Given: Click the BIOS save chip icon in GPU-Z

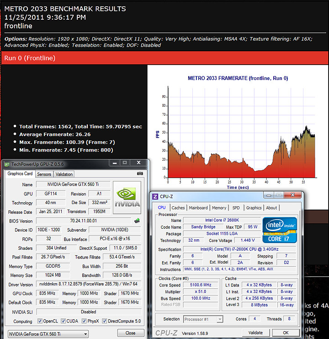Looking at the screenshot, I should coord(137,221).
